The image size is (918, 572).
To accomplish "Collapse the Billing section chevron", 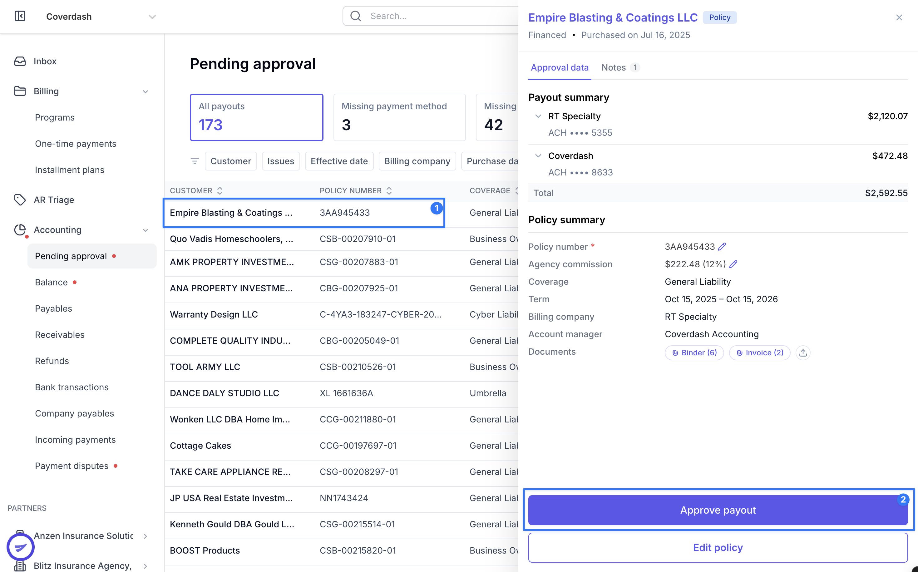I will pos(146,91).
